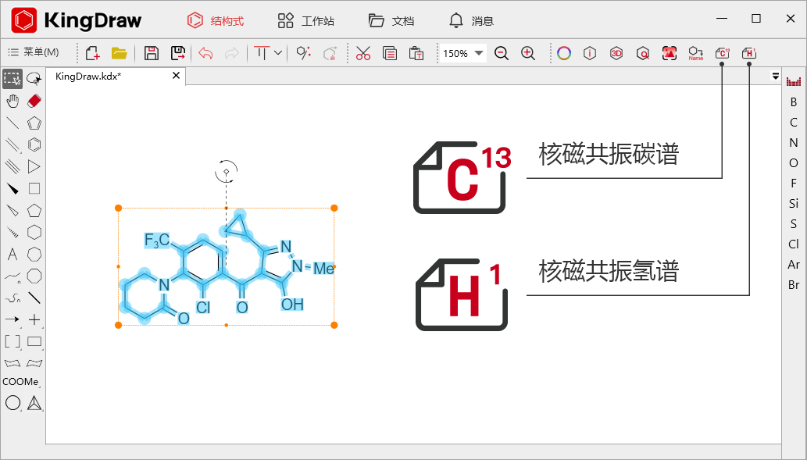Screen dimensions: 807x460
Task: Select the arrow drawing tool
Action: click(12, 319)
